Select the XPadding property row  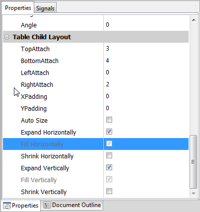tap(96, 96)
